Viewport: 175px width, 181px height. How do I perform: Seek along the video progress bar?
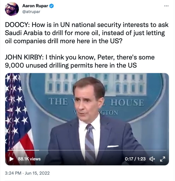87,150
